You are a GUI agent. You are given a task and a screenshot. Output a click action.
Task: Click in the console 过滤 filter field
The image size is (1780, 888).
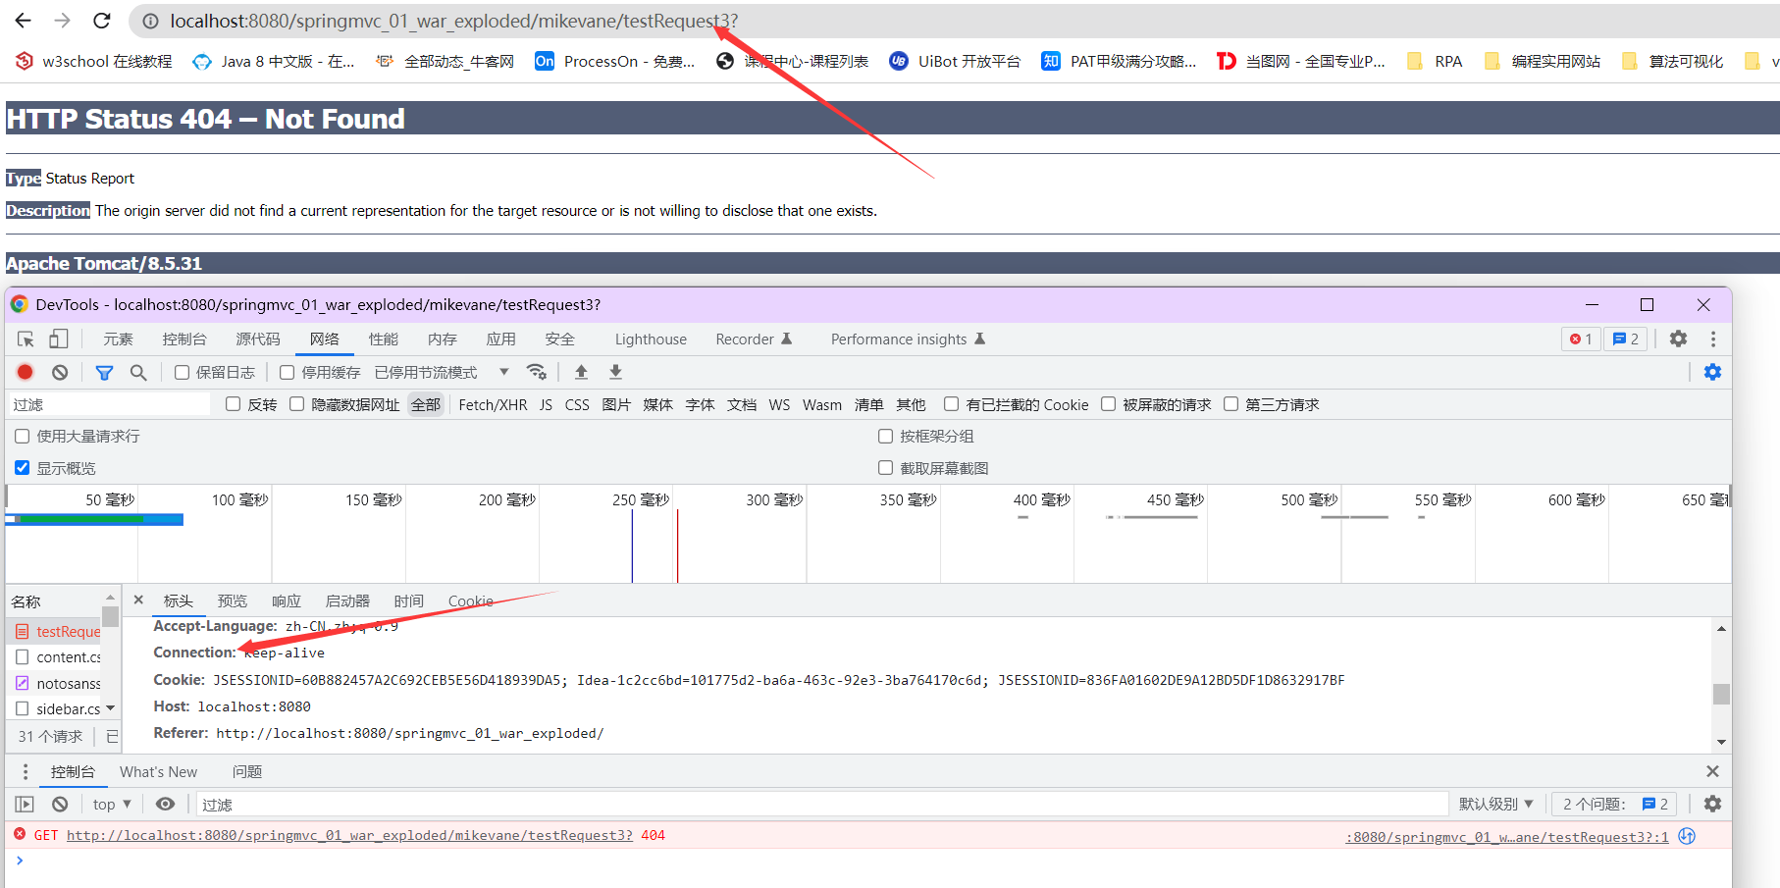pyautogui.click(x=822, y=804)
